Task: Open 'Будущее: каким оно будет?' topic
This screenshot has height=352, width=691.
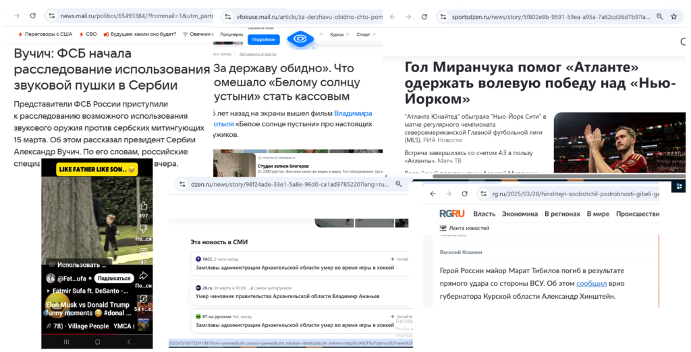Action: pos(140,34)
